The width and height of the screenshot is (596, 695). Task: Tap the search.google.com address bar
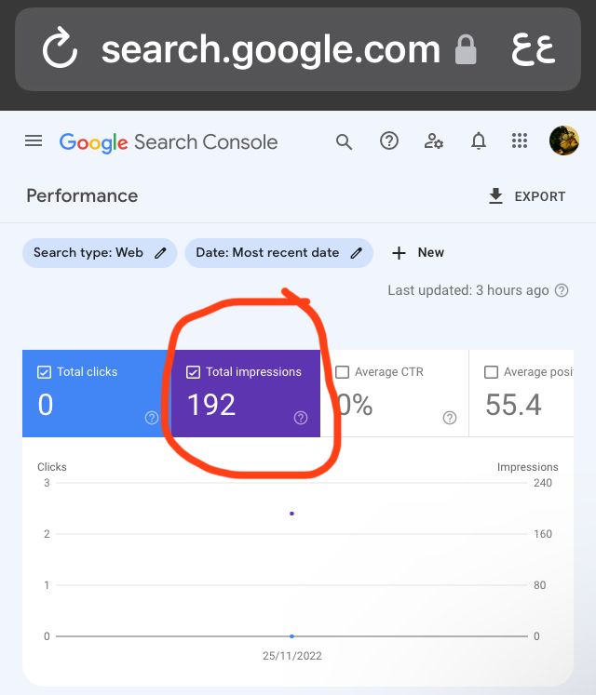pos(270,50)
